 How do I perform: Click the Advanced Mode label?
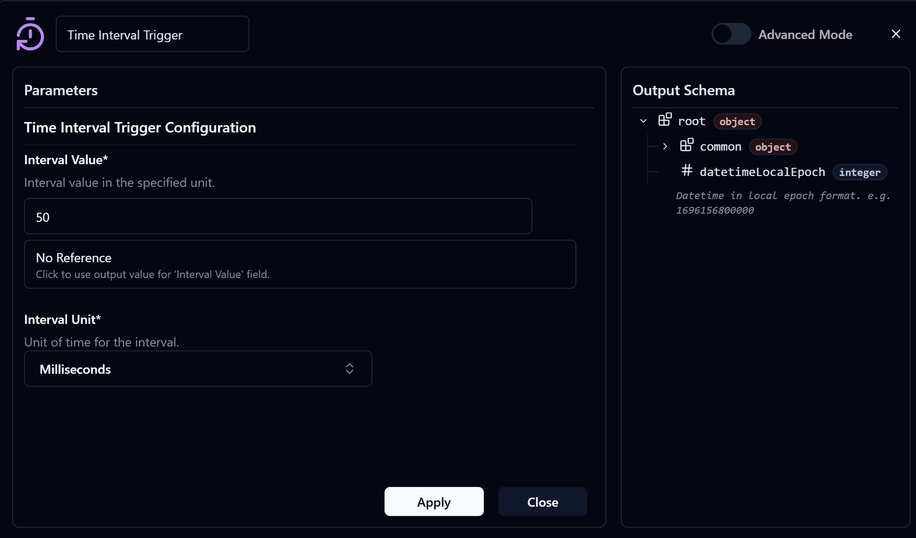805,34
